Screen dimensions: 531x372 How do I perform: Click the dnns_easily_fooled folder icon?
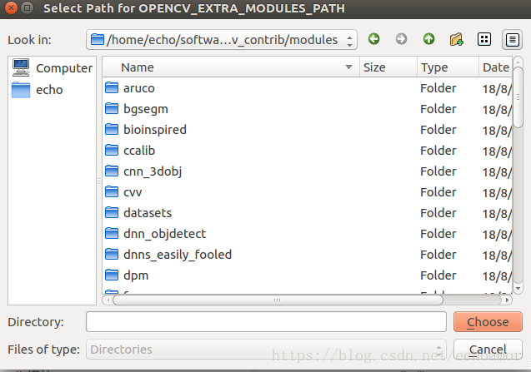112,255
